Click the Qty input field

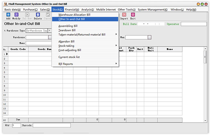17,125
